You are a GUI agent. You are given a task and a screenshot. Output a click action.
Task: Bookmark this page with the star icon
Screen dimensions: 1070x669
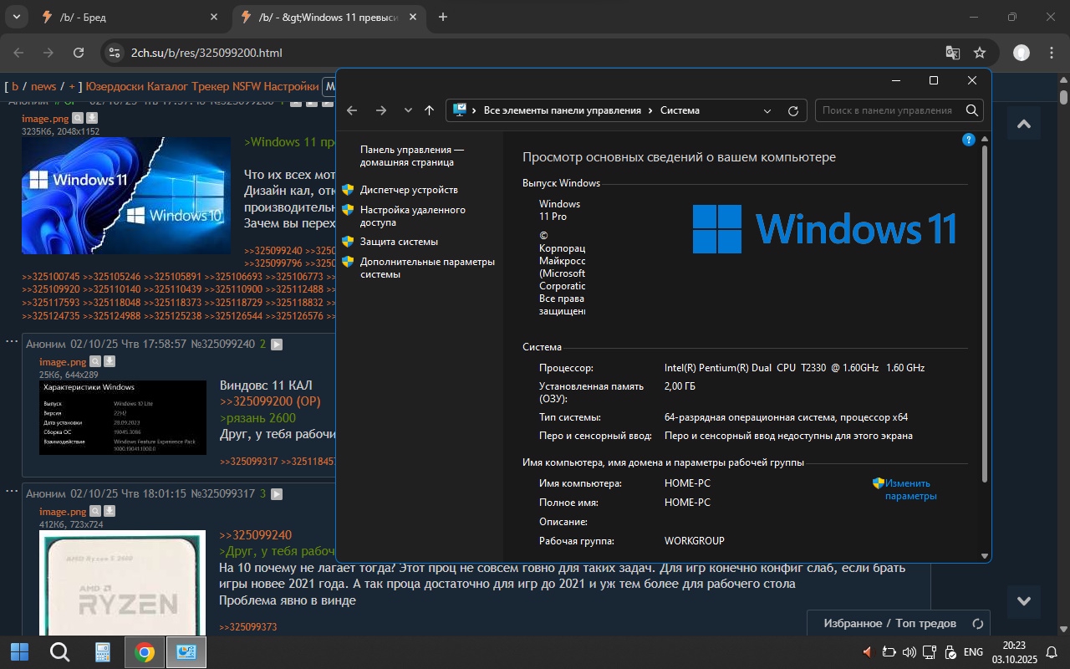[980, 53]
